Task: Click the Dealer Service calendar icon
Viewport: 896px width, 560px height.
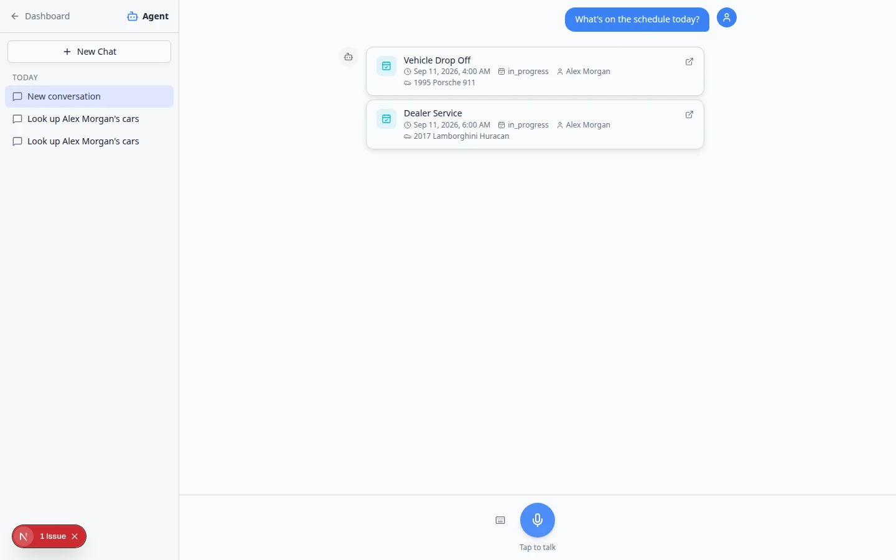Action: (386, 118)
